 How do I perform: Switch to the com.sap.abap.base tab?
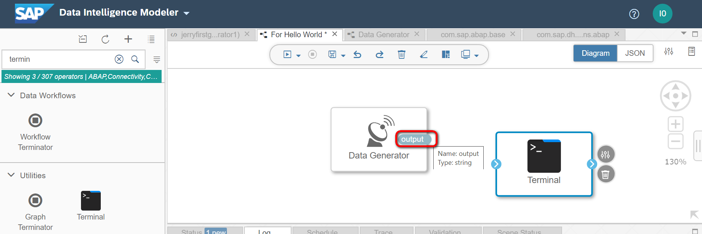pos(473,35)
